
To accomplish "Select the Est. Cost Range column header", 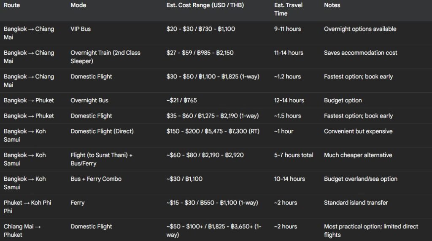I will (x=205, y=5).
